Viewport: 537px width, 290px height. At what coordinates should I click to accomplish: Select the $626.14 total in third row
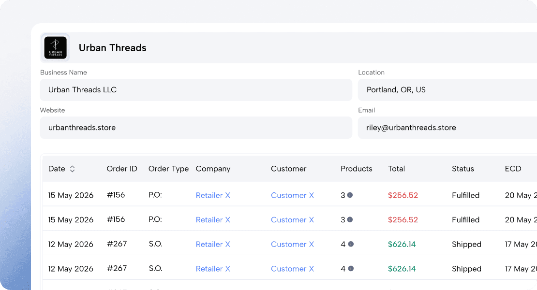(x=402, y=245)
